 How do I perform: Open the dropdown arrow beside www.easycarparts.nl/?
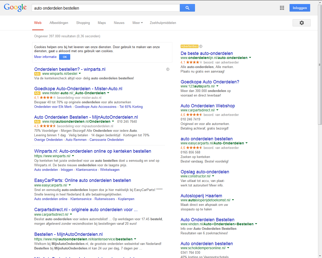70,185
